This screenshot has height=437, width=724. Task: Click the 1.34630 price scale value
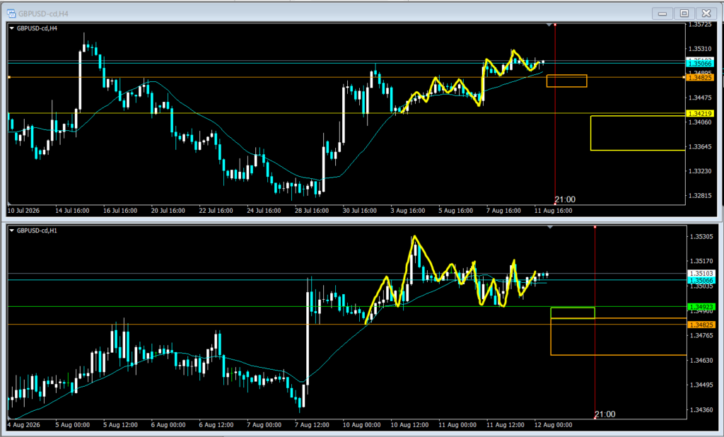pyautogui.click(x=701, y=361)
